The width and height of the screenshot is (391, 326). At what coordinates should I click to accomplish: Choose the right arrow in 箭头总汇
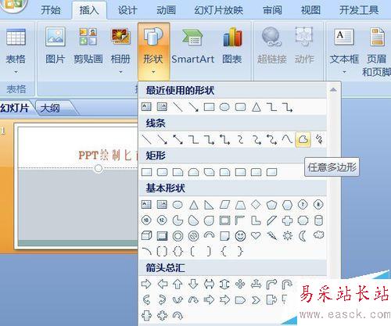[146, 284]
